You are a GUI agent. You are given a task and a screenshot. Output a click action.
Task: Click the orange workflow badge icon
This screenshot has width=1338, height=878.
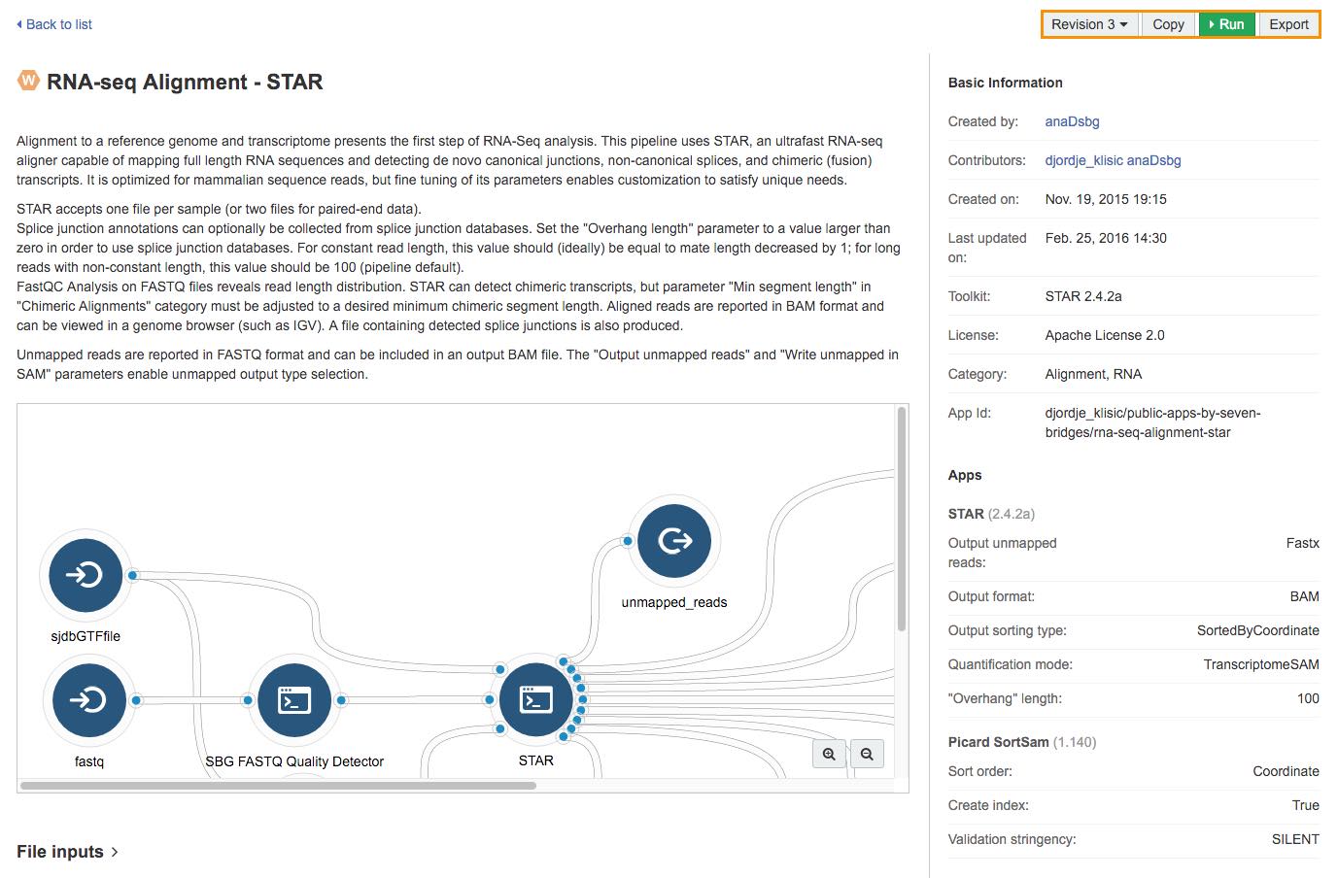click(28, 81)
